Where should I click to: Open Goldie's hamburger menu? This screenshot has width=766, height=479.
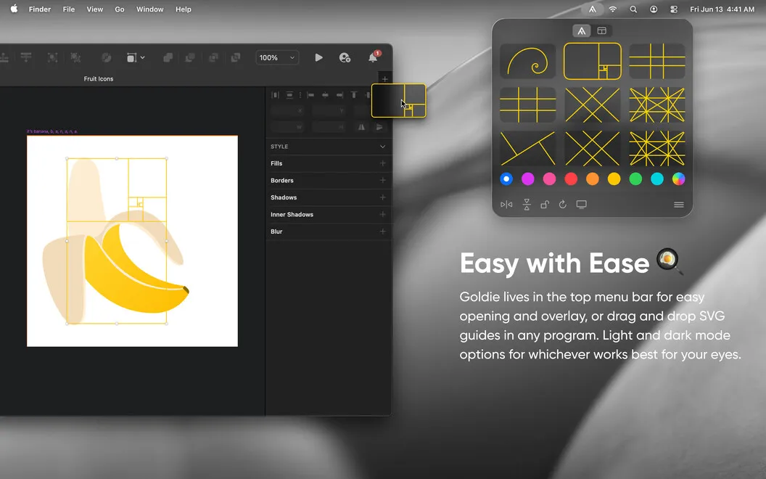678,205
